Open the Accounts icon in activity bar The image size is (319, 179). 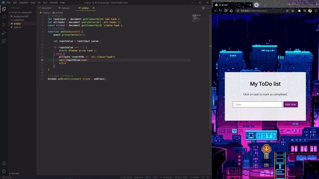[x=4, y=164]
